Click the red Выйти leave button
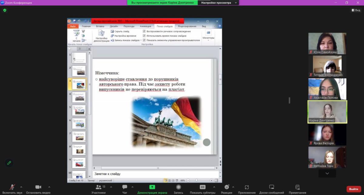The height and width of the screenshot is (195, 364). pyautogui.click(x=354, y=189)
